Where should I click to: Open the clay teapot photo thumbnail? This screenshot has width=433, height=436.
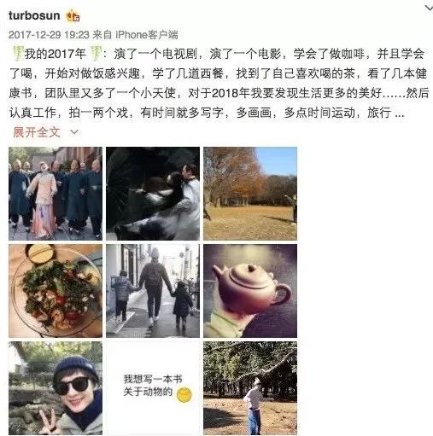tap(250, 291)
